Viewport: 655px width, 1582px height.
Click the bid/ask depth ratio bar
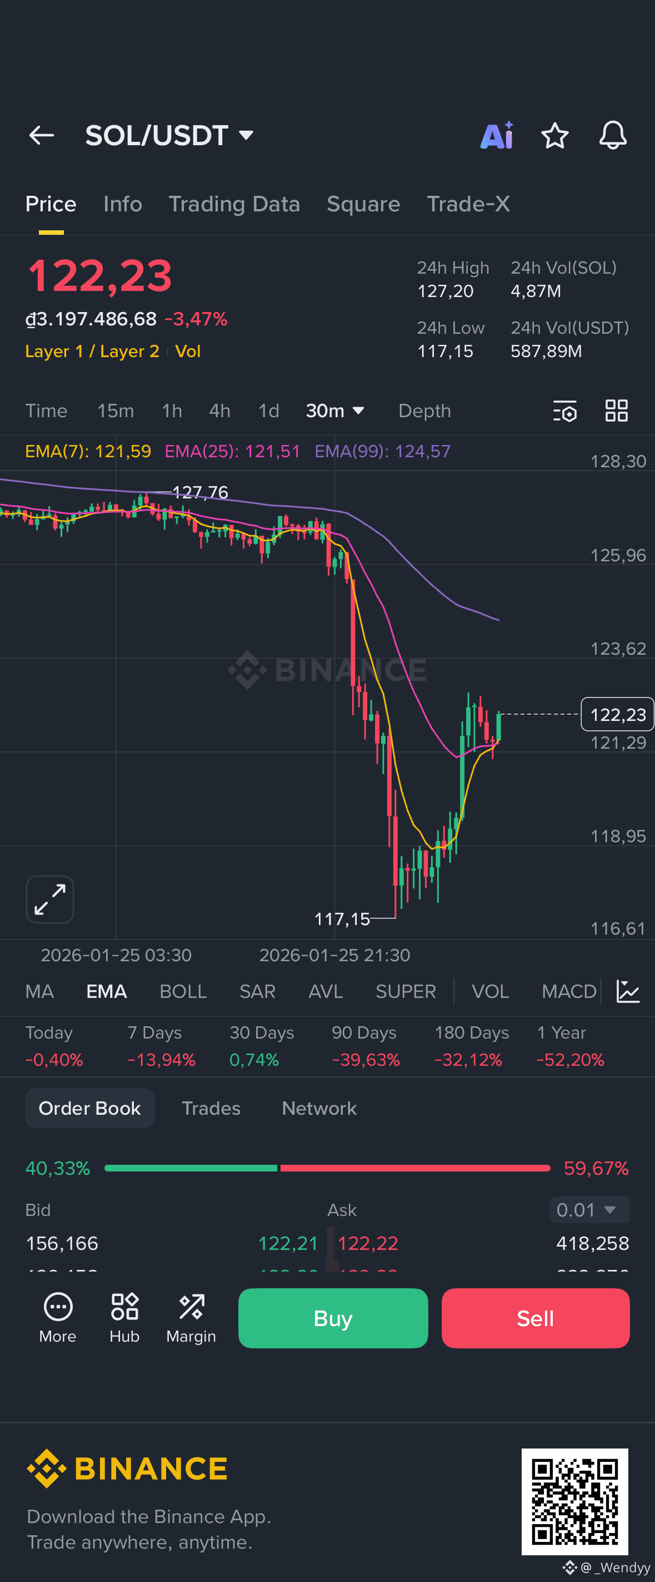tap(328, 1168)
